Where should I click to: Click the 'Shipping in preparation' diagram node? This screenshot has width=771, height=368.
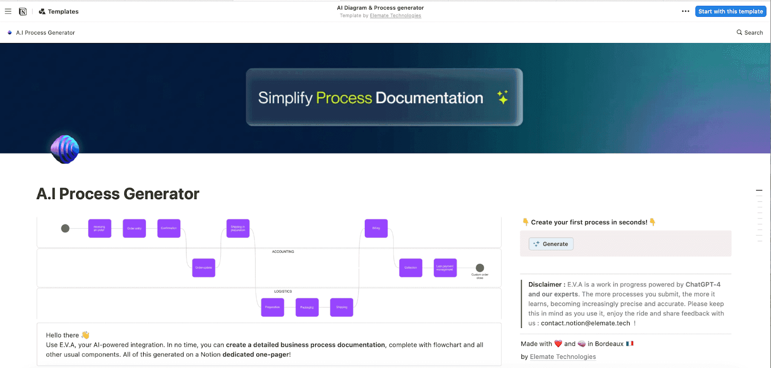(238, 229)
